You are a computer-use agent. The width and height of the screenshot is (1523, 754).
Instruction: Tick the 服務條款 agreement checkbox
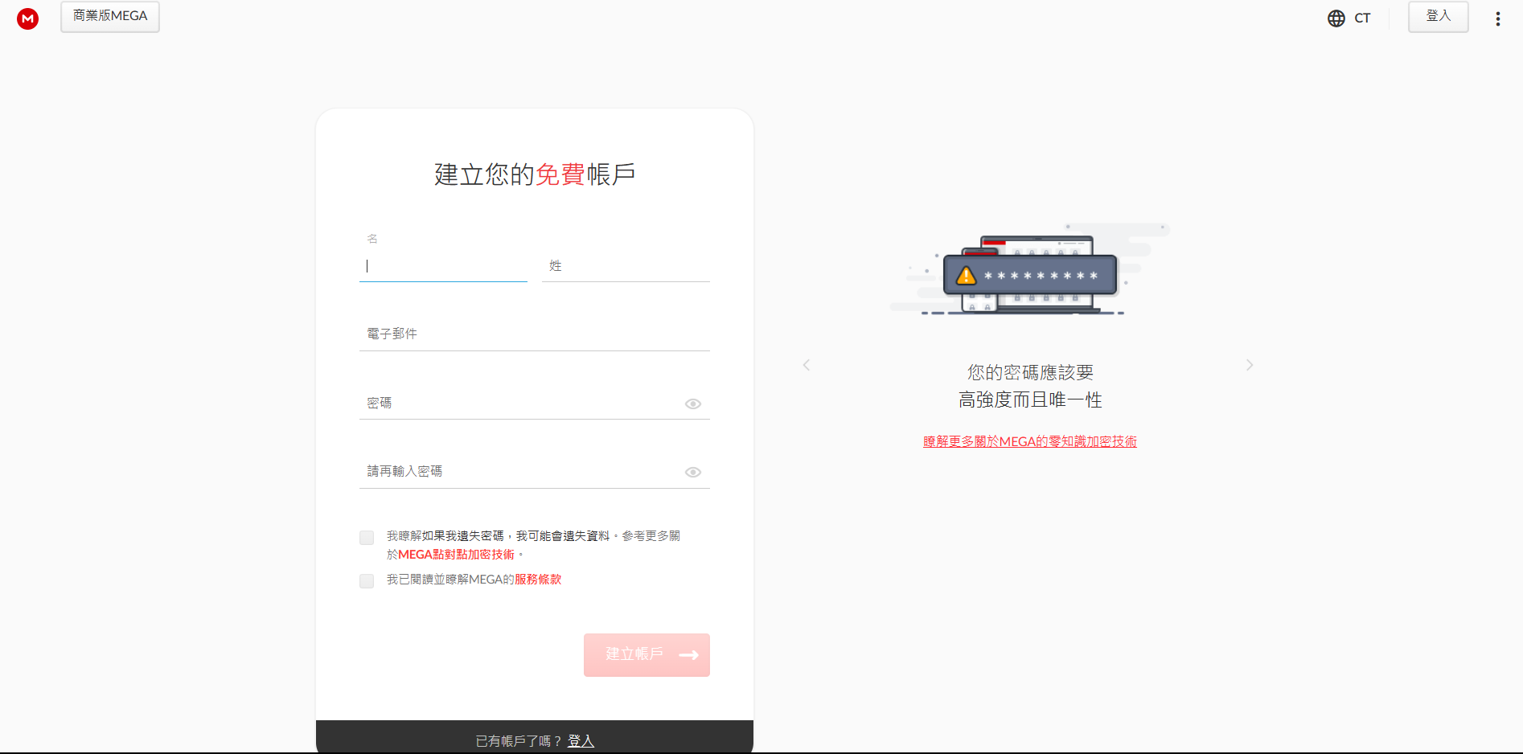(367, 580)
